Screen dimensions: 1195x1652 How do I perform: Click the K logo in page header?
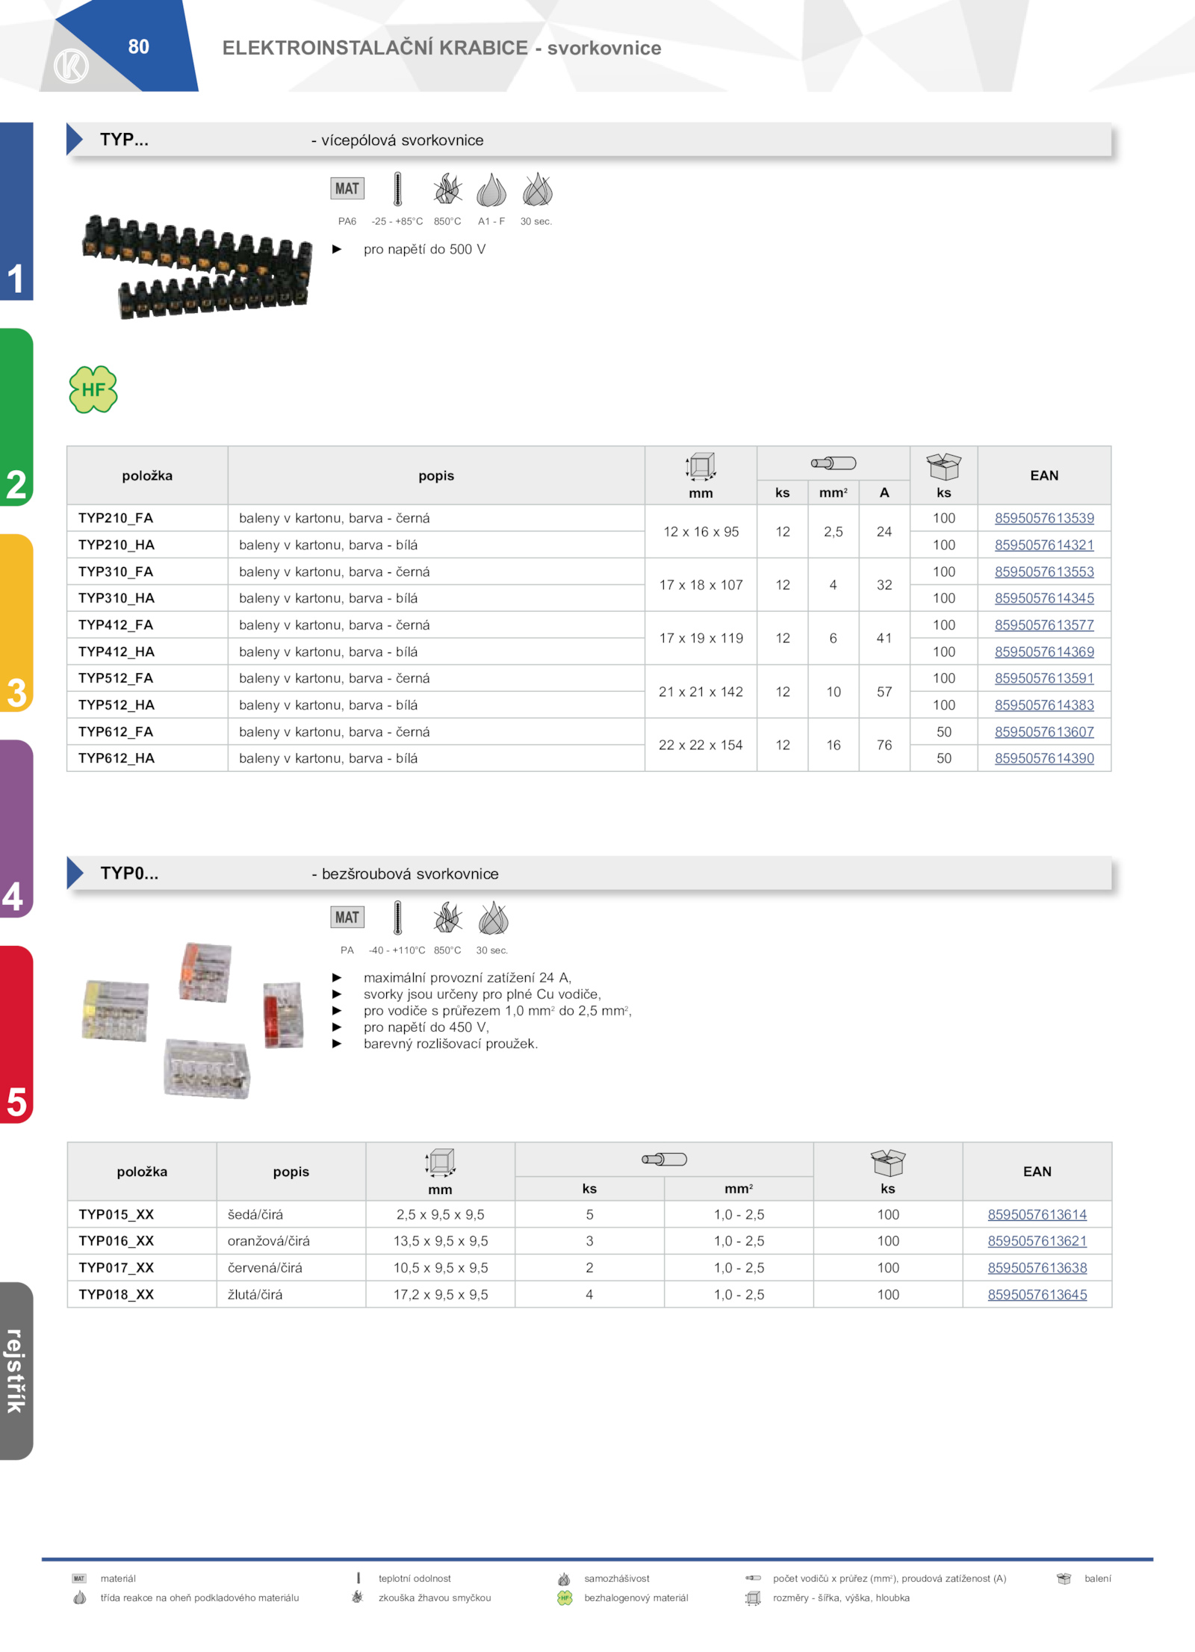[71, 66]
